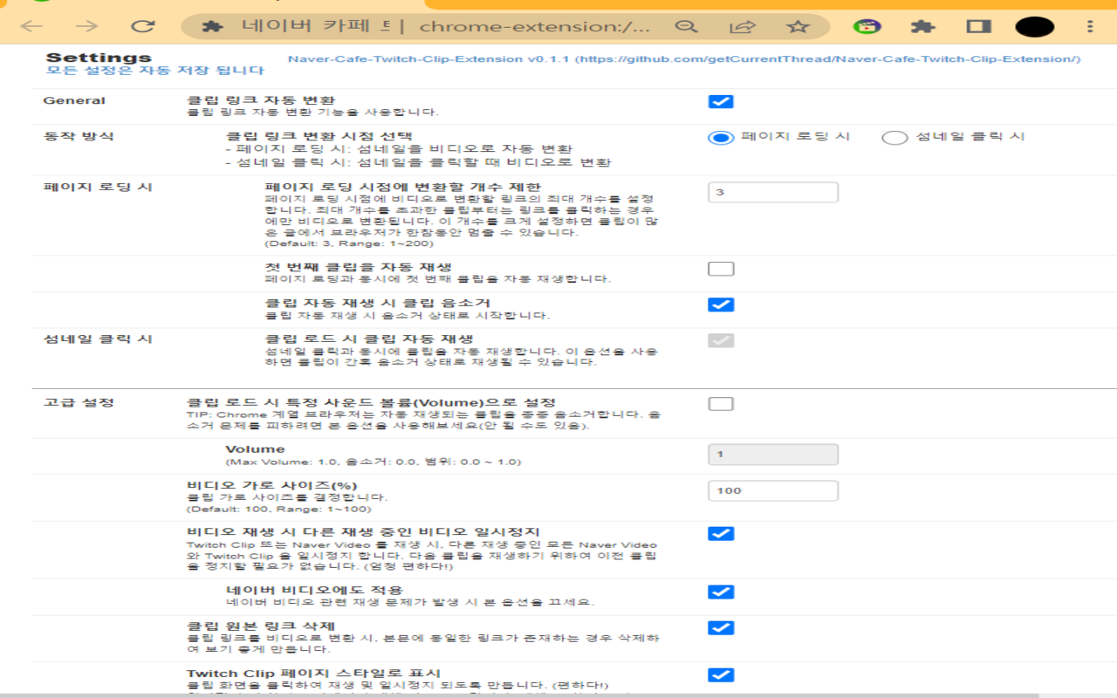Toggle 네이버 비디오에도 적용 checkbox
The height and width of the screenshot is (698, 1117).
[721, 592]
